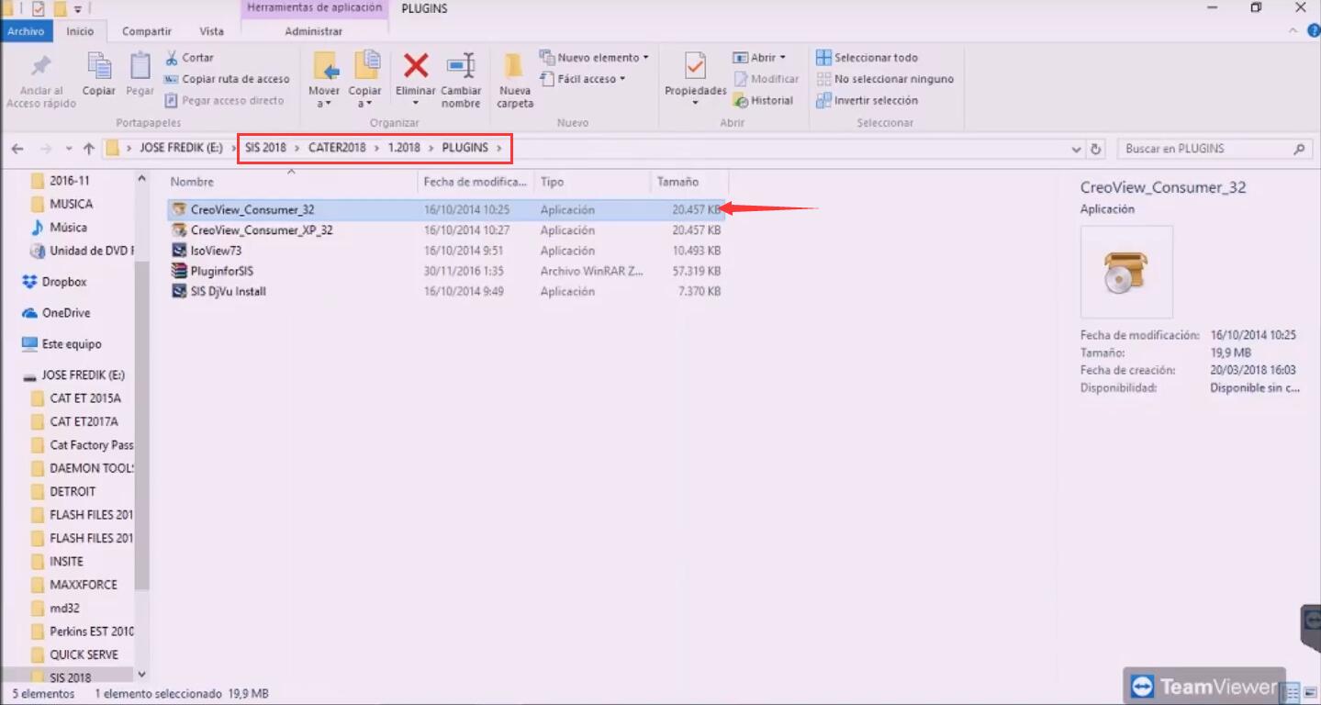Select the CreoView_Consumer_XP_32 file
1321x705 pixels.
coord(446,230)
